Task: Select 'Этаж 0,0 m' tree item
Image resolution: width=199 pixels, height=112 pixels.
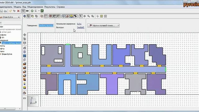Action: click(7, 54)
